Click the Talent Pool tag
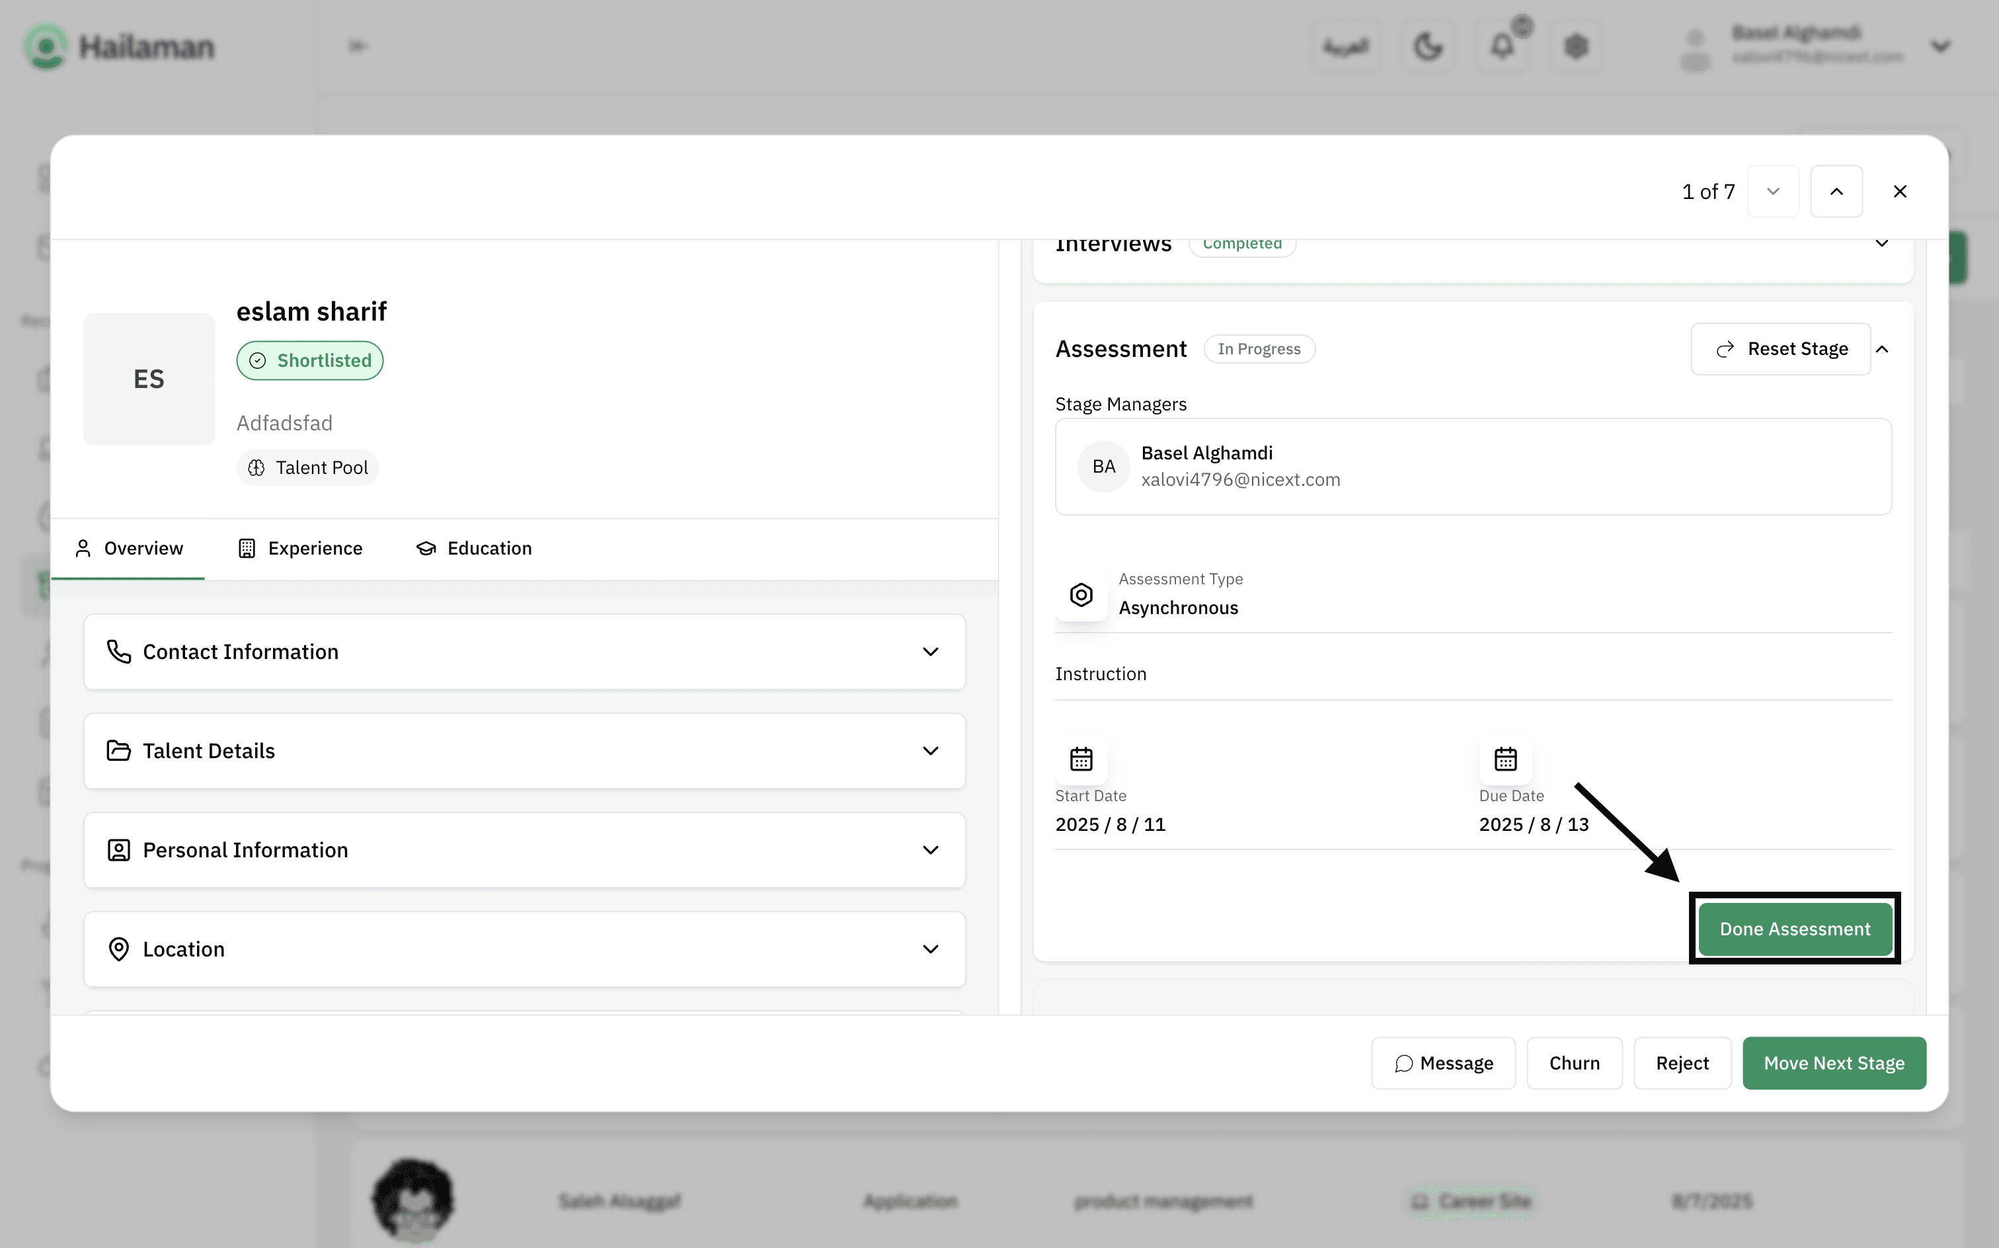Viewport: 1999px width, 1248px height. pos(308,468)
